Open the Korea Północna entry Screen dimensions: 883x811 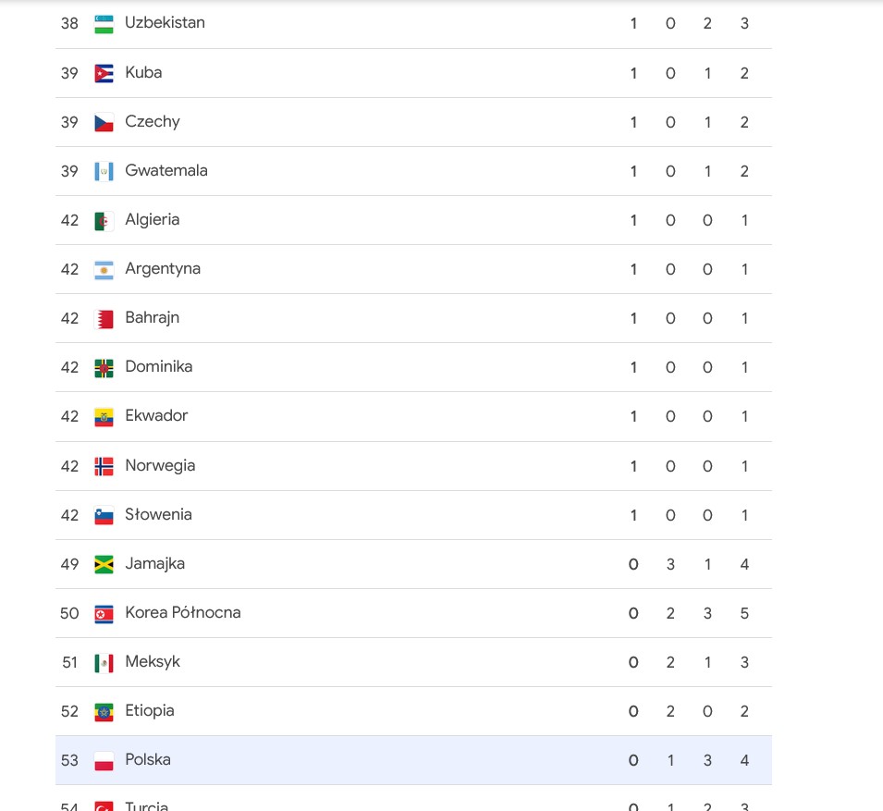point(183,612)
